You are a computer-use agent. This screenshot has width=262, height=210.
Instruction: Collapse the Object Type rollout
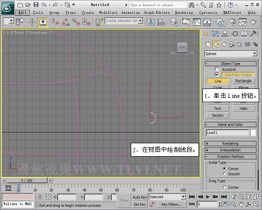tap(230, 63)
